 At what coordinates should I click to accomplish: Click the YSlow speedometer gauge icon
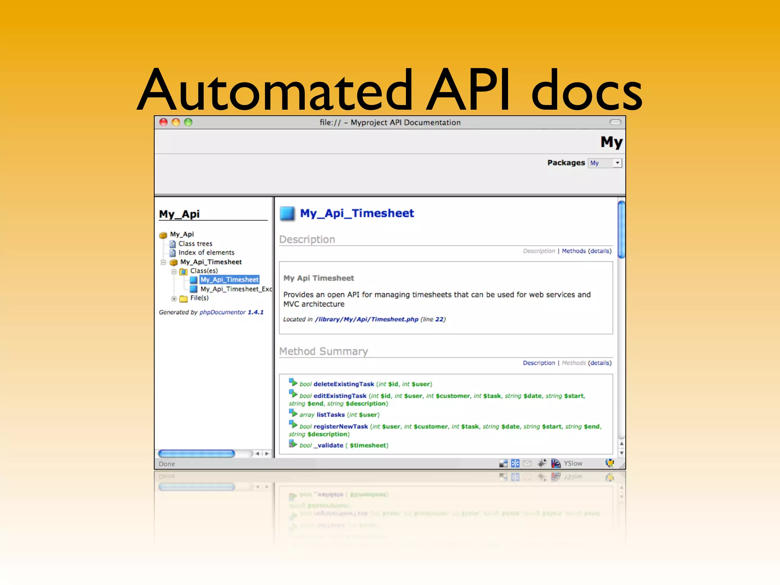[556, 463]
